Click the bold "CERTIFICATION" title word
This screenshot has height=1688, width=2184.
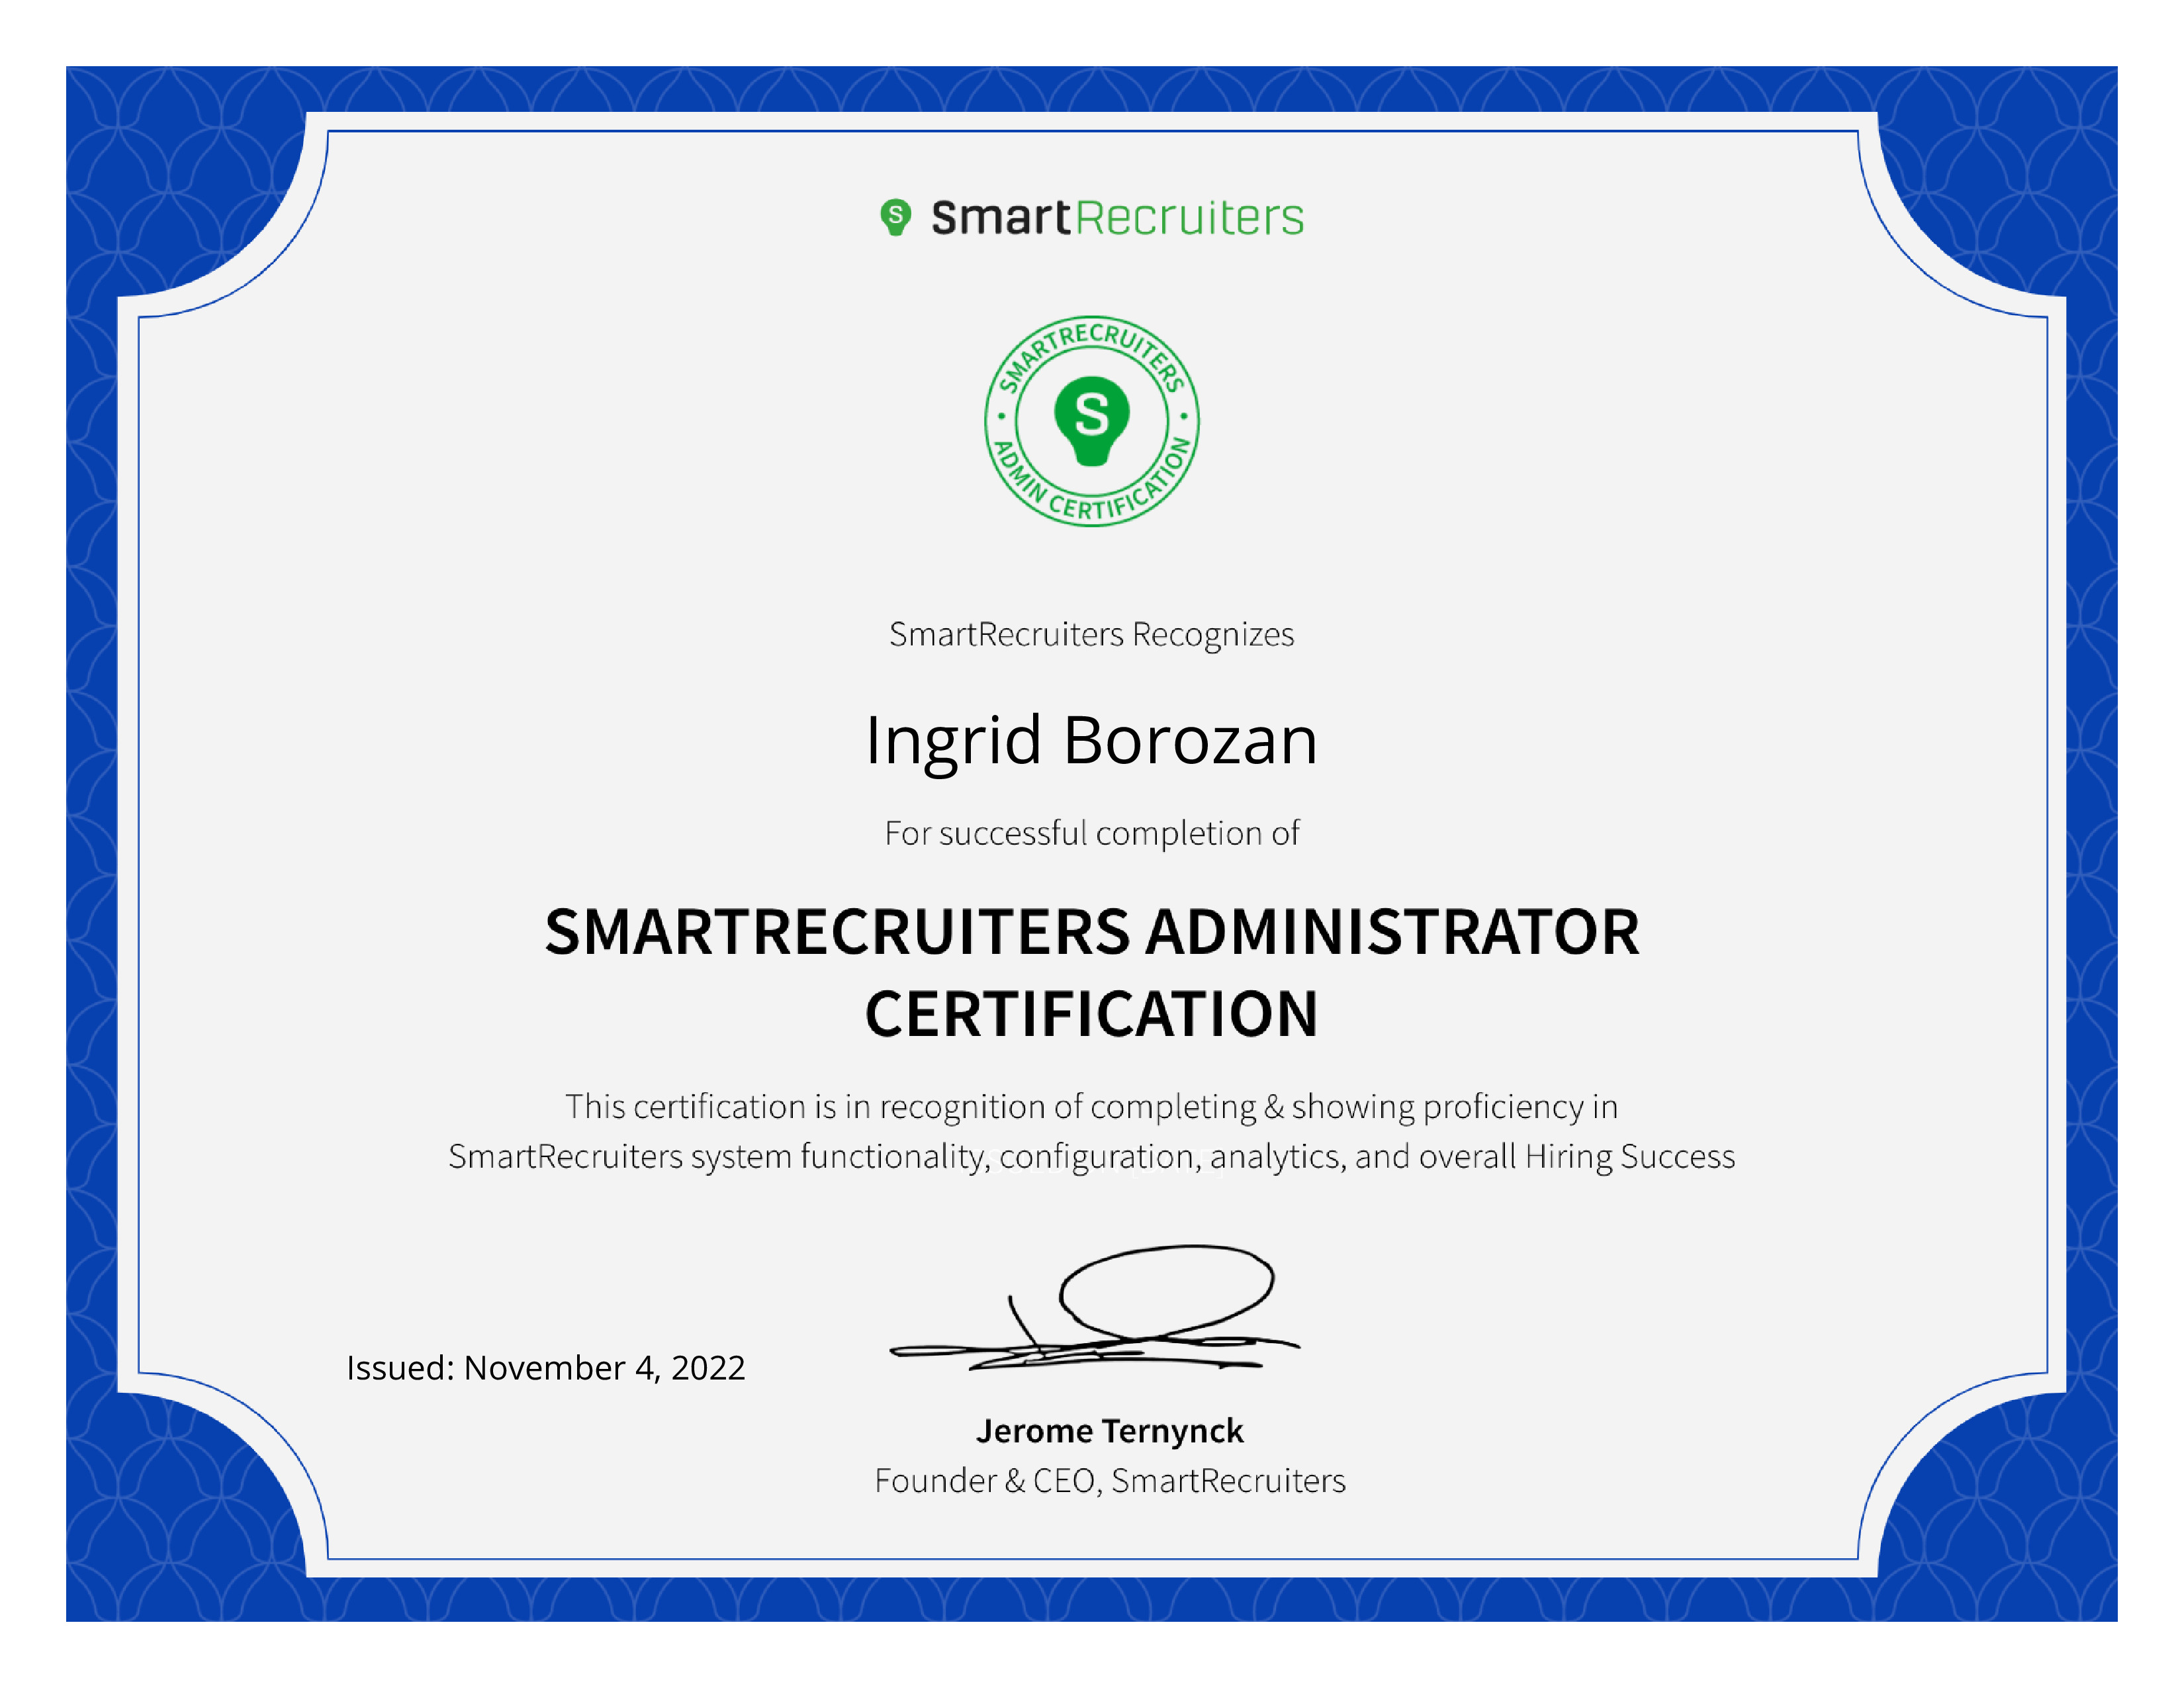(x=1092, y=1014)
